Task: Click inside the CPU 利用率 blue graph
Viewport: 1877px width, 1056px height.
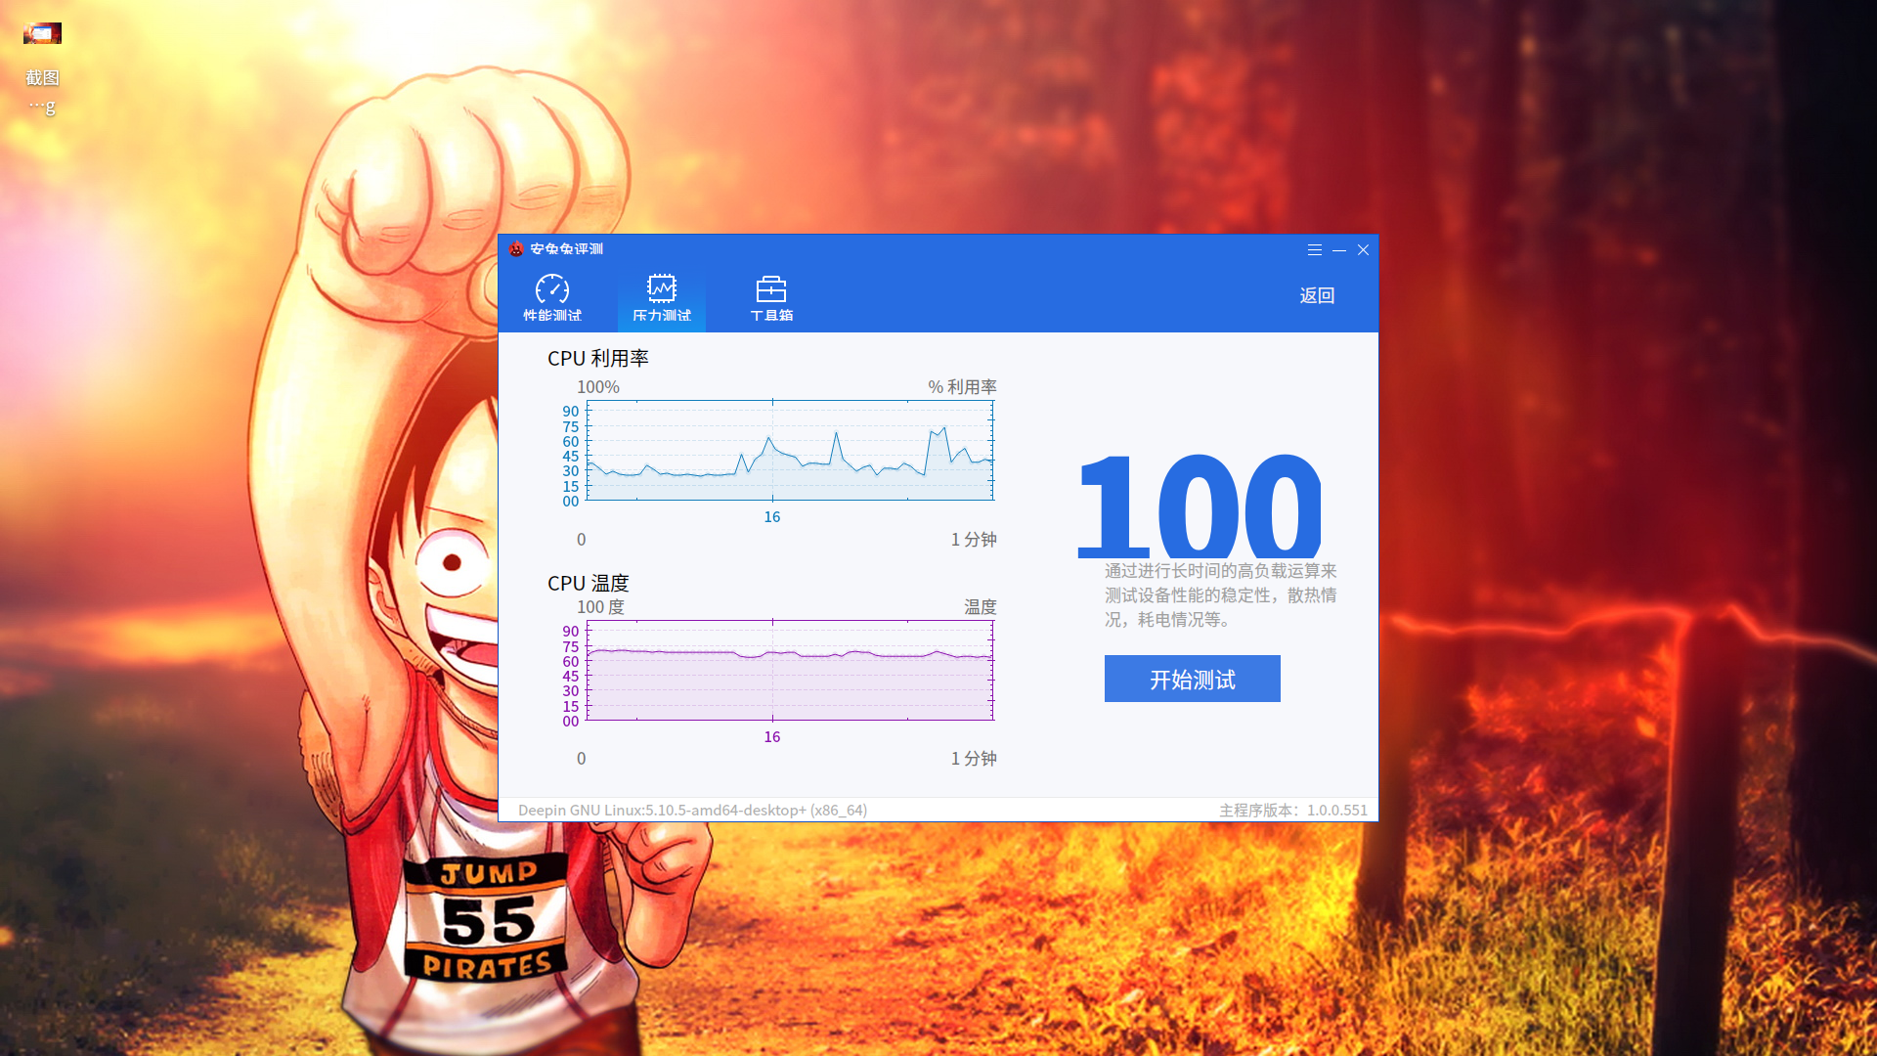Action: [790, 451]
